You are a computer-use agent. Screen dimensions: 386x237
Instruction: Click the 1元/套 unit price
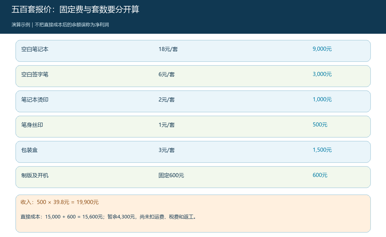tap(166, 125)
